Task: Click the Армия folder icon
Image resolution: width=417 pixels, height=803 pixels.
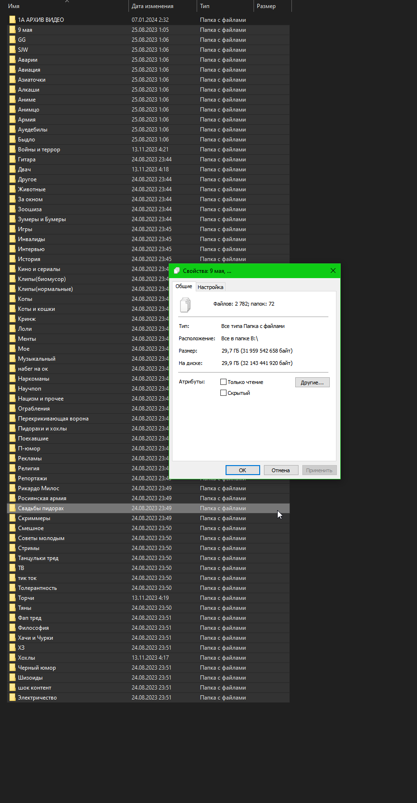Action: [12, 120]
